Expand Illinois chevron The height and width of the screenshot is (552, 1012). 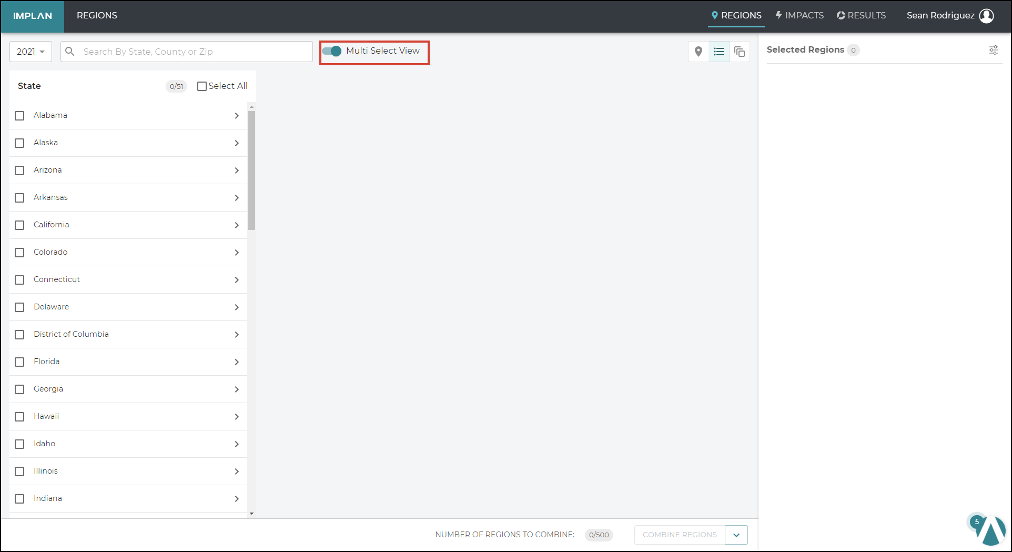click(x=237, y=471)
